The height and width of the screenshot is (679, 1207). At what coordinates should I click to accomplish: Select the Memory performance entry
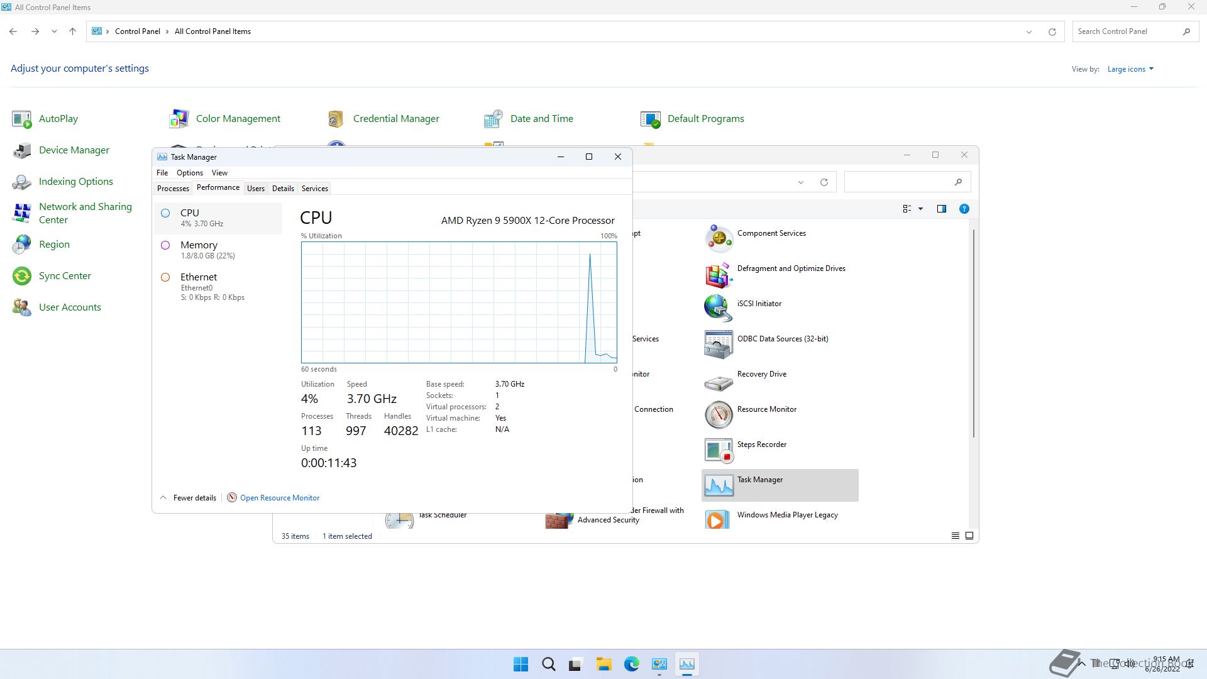click(218, 250)
